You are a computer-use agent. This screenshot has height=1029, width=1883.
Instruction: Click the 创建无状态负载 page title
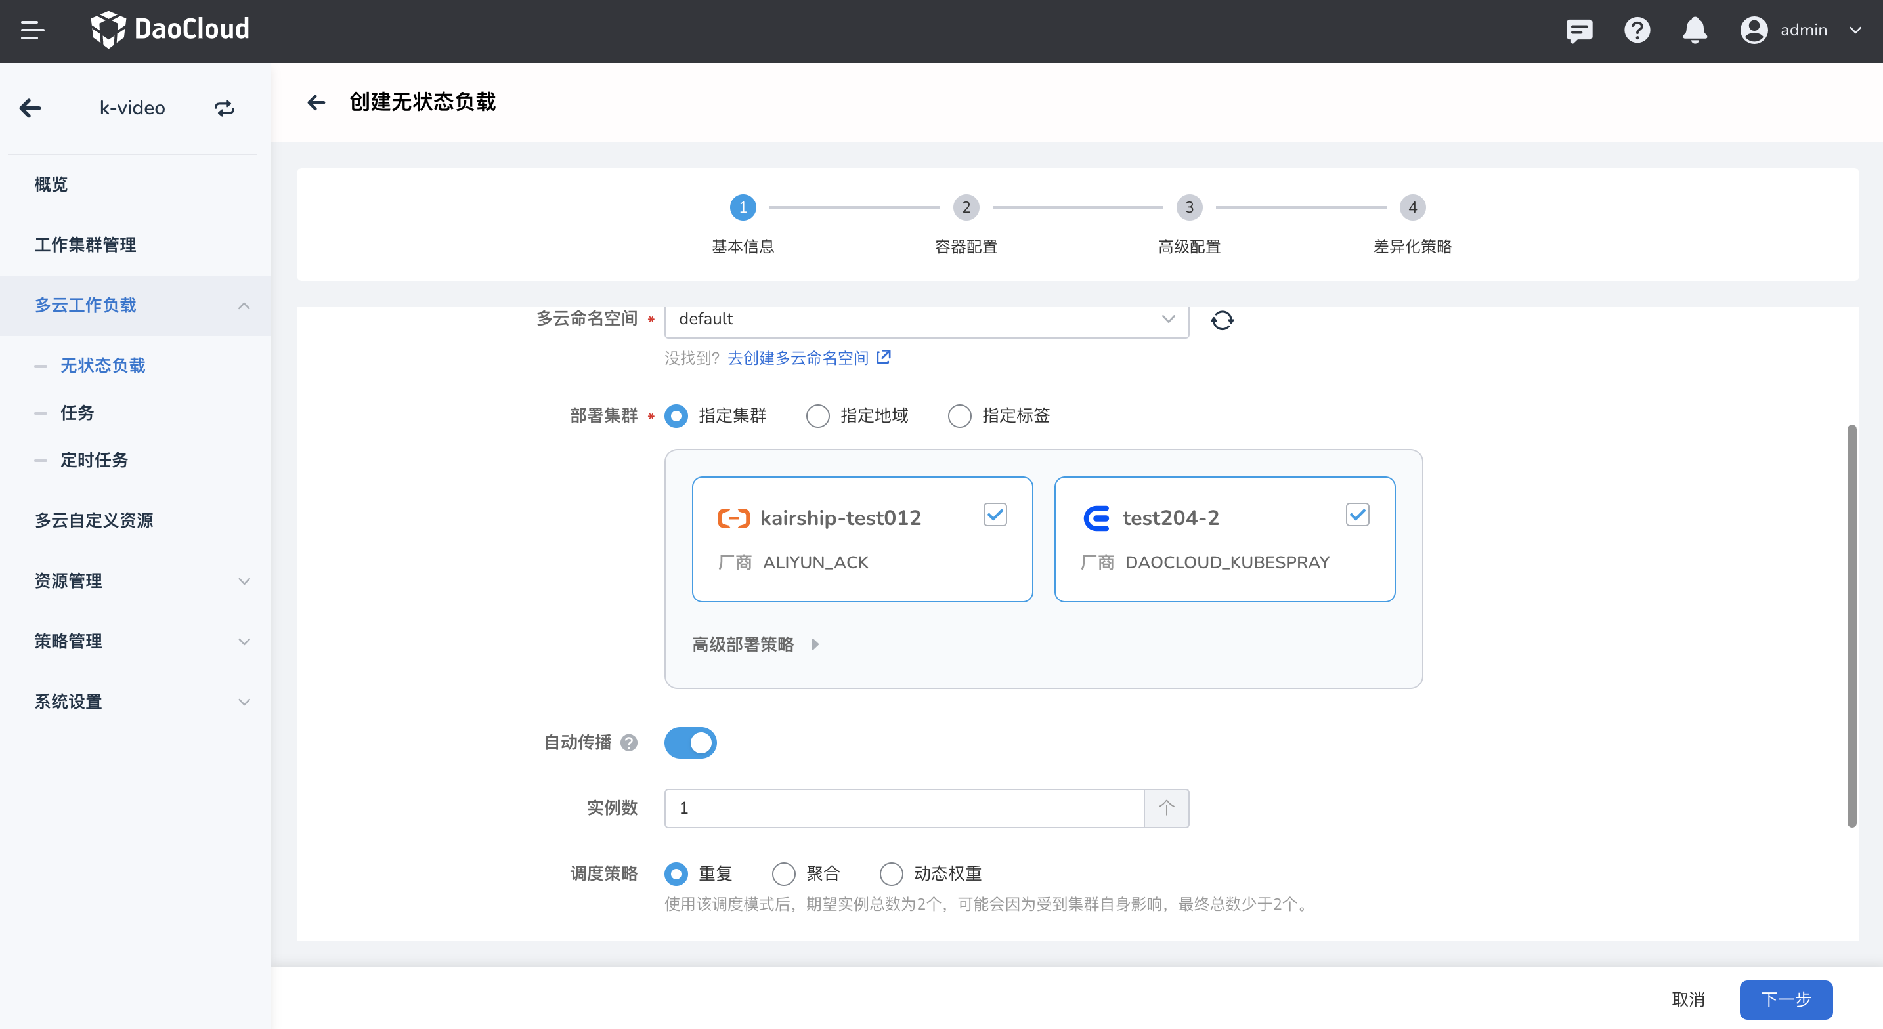[x=423, y=102]
